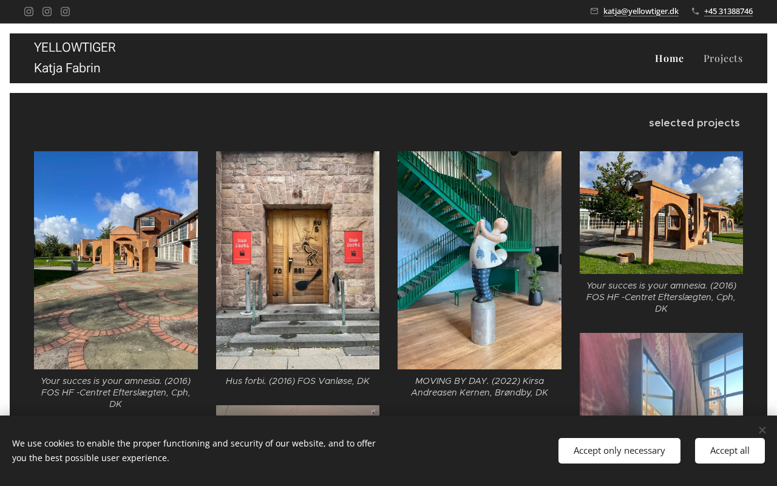The height and width of the screenshot is (486, 777).
Task: Dismiss the cookie banner with the X icon
Action: (x=762, y=430)
